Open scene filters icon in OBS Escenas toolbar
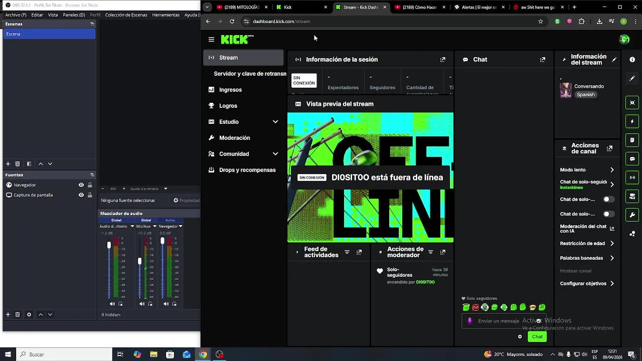 29,164
